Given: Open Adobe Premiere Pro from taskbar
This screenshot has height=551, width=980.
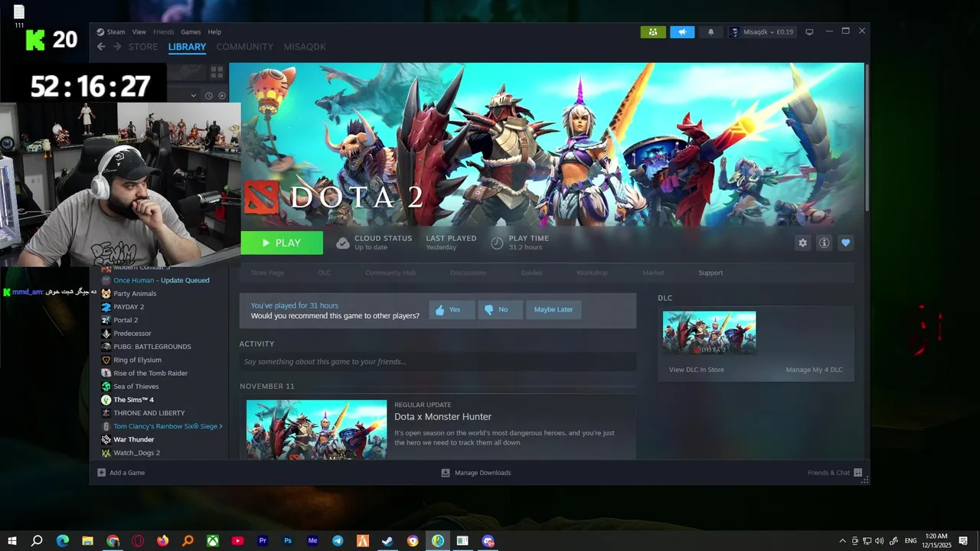Looking at the screenshot, I should click(263, 541).
